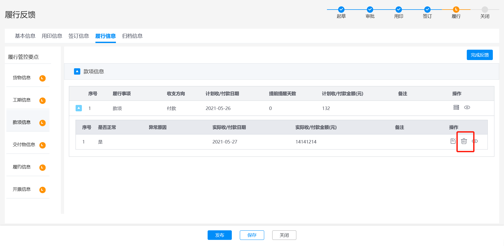
Task: Open the 归档信息 tab
Action: click(x=132, y=36)
